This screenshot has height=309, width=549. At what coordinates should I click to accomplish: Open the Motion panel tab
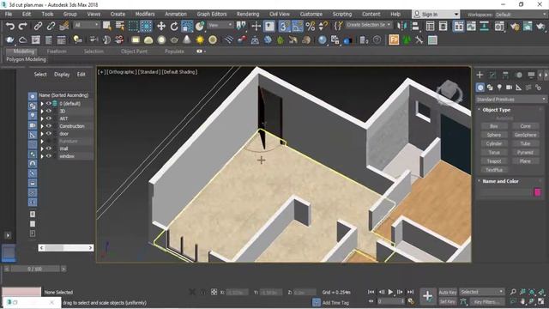pos(518,75)
